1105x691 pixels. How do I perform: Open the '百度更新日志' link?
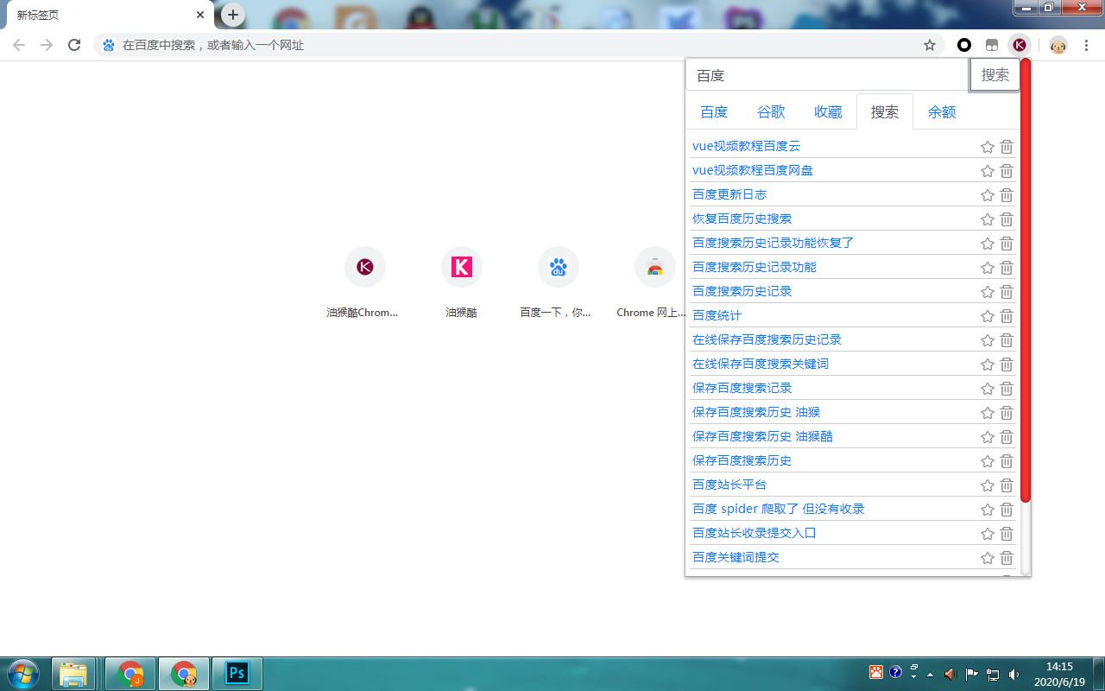point(729,194)
